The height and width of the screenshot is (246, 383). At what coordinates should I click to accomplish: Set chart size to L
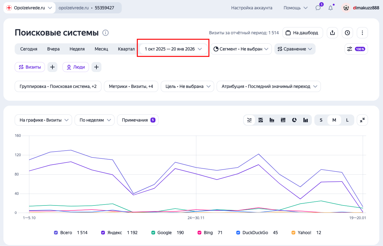pyautogui.click(x=347, y=120)
